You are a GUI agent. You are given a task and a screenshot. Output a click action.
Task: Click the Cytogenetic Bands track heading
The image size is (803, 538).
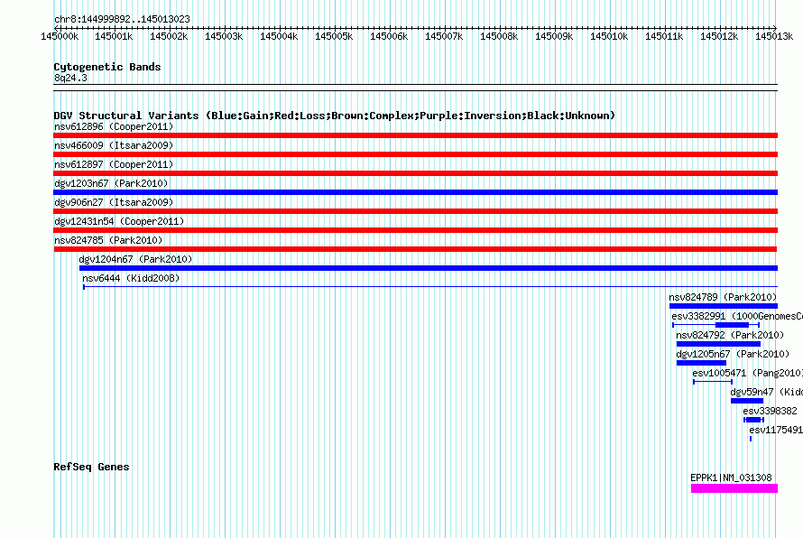[x=107, y=67]
